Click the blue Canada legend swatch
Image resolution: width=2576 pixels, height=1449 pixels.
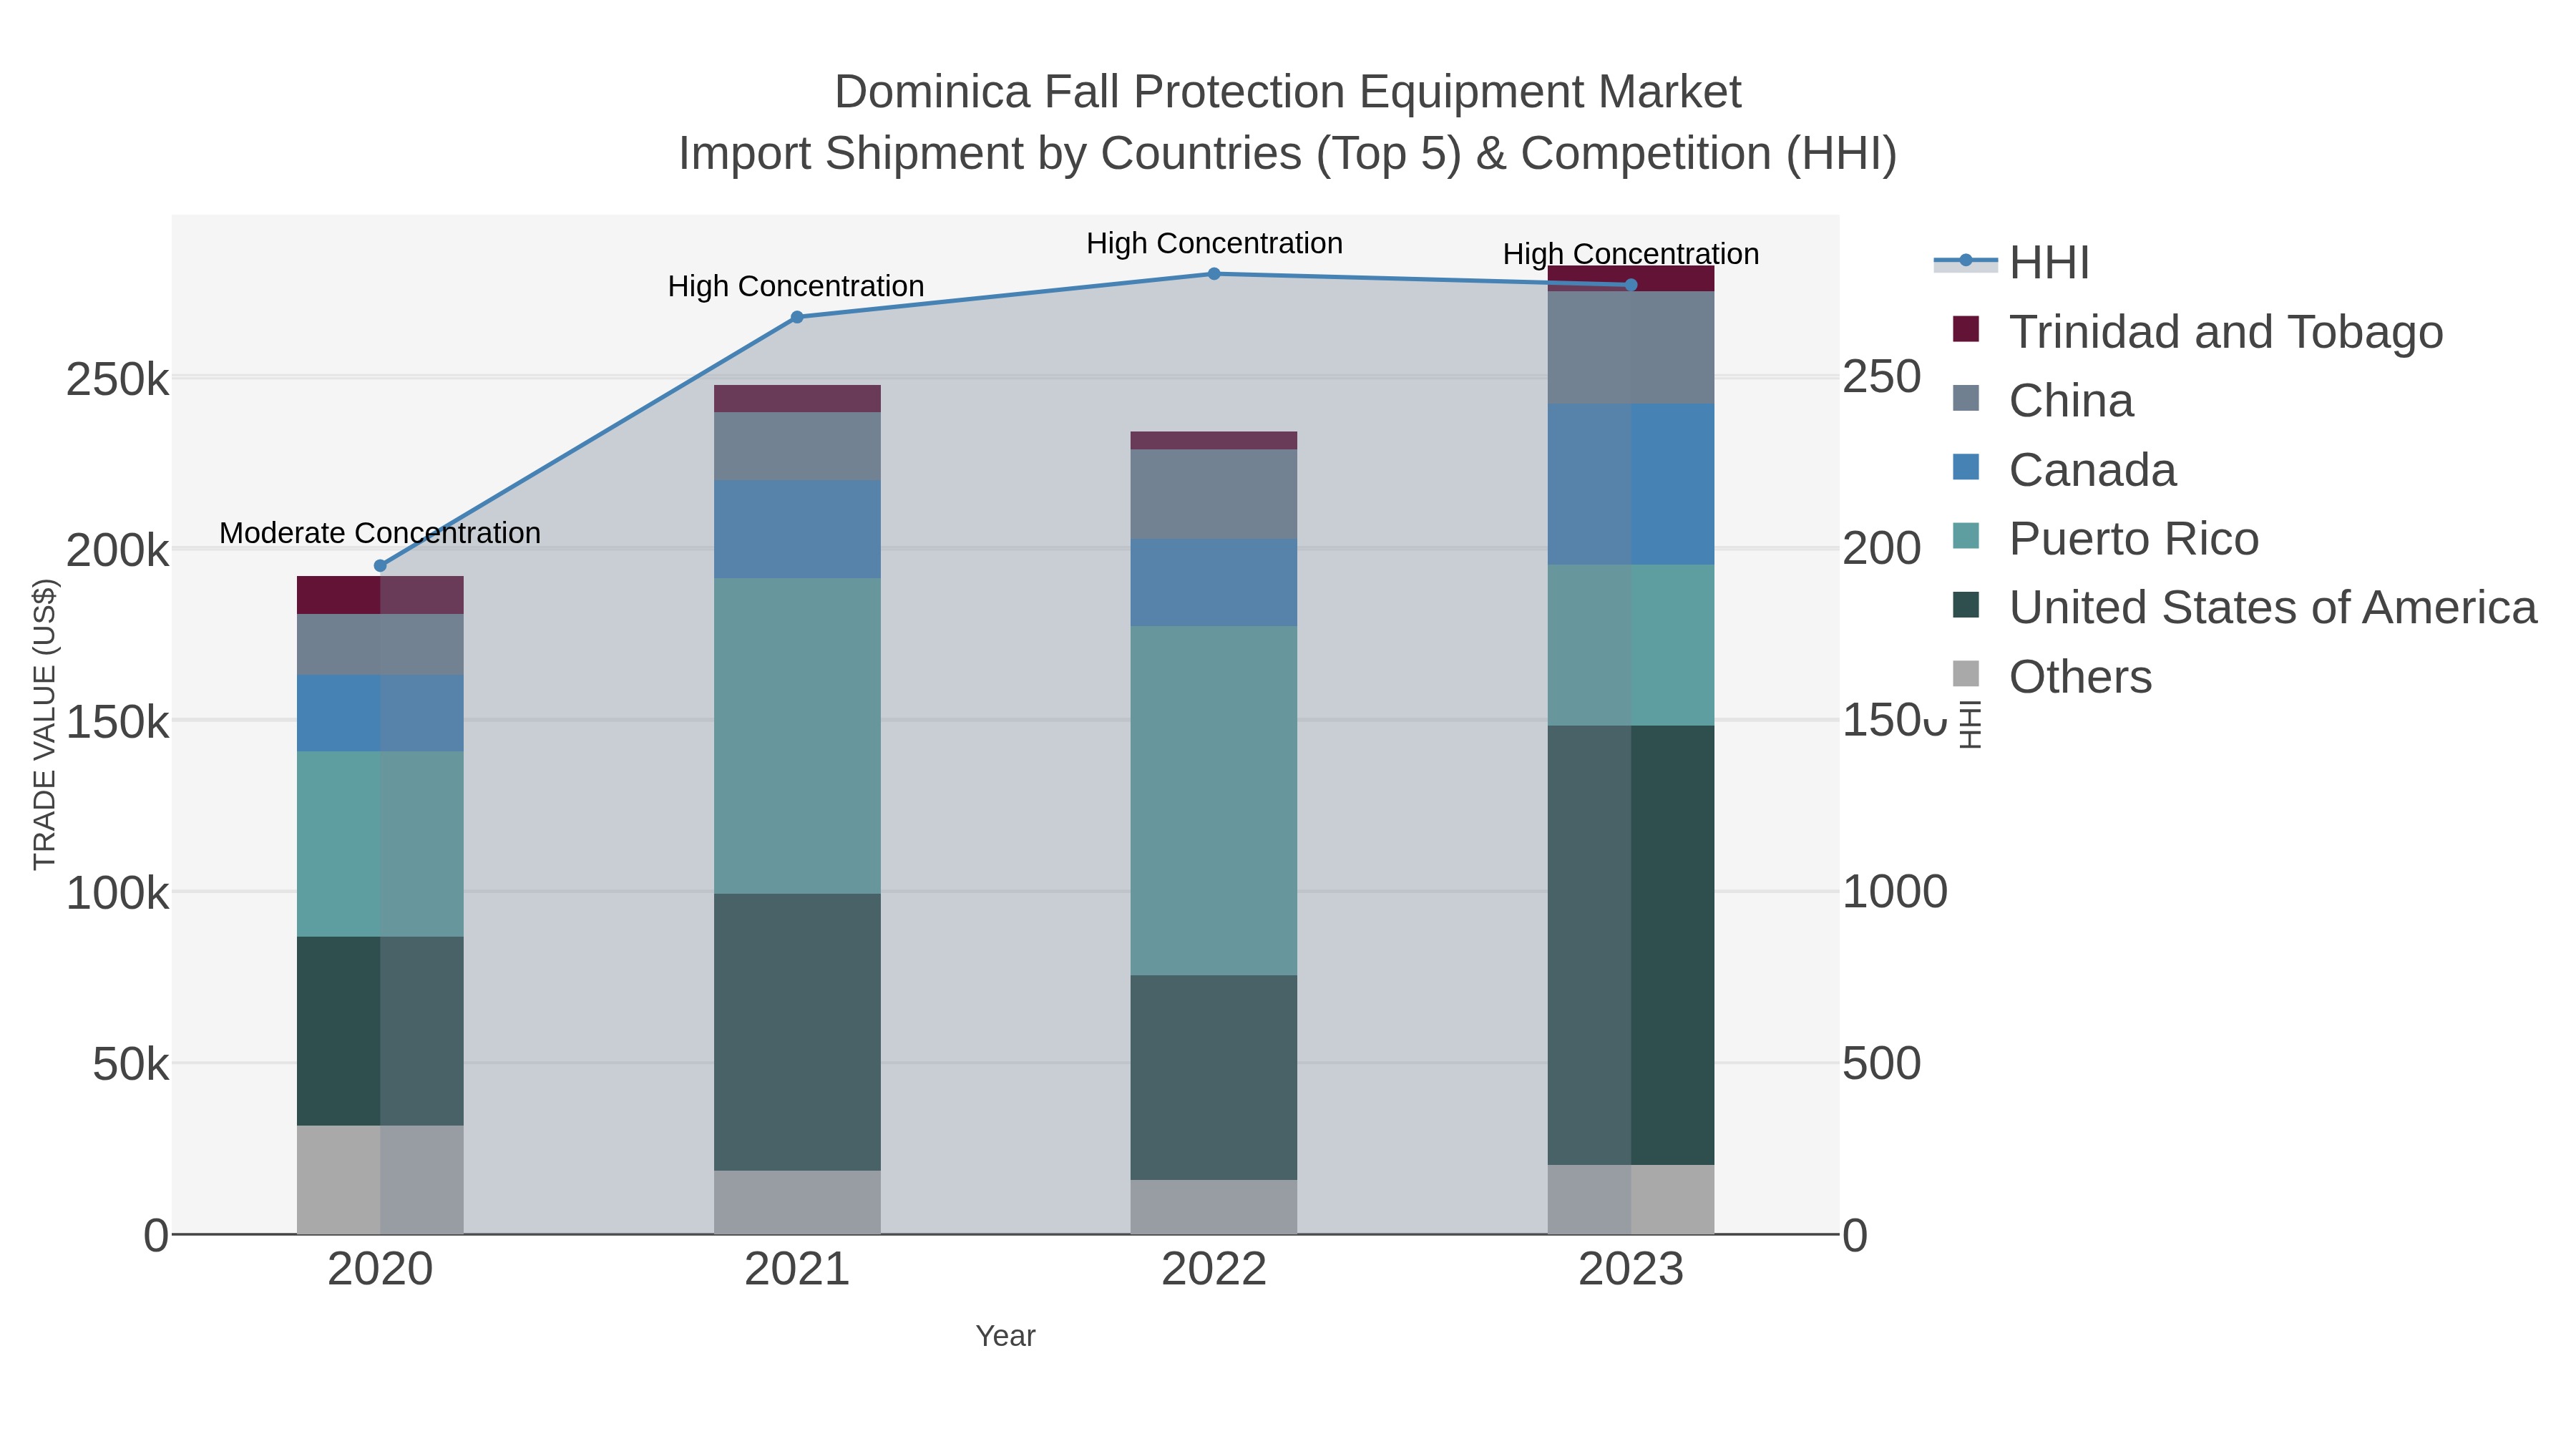pos(1966,467)
